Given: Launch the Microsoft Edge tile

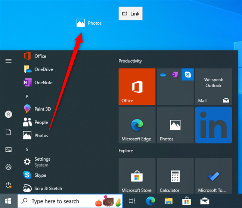Looking at the screenshot, I should click(137, 125).
